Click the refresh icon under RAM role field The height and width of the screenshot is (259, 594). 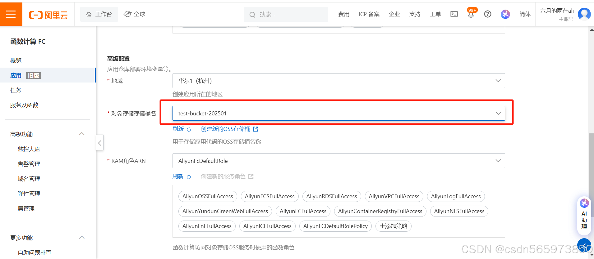(x=189, y=177)
